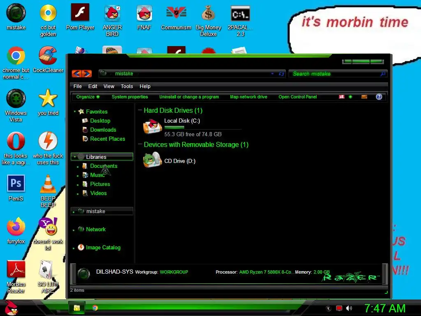This screenshot has width=421, height=316.
Task: Click the volume speaker tray icon
Action: [x=349, y=308]
